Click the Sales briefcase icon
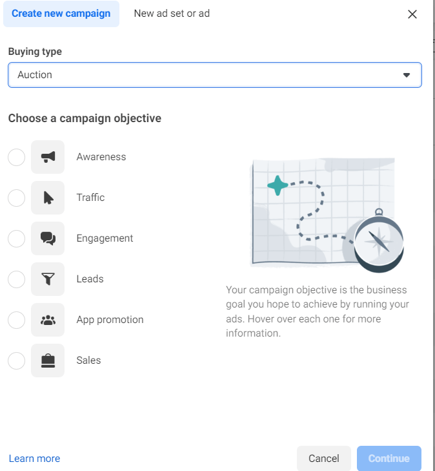This screenshot has height=471, width=435. coord(48,361)
